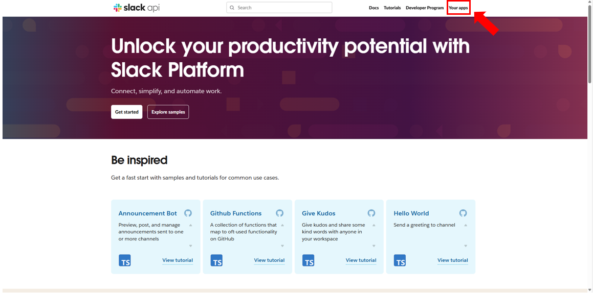Click down arrow in Give Kudos description
The height and width of the screenshot is (293, 593).
pos(374,246)
